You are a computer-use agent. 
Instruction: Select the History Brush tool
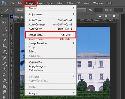tap(4, 75)
